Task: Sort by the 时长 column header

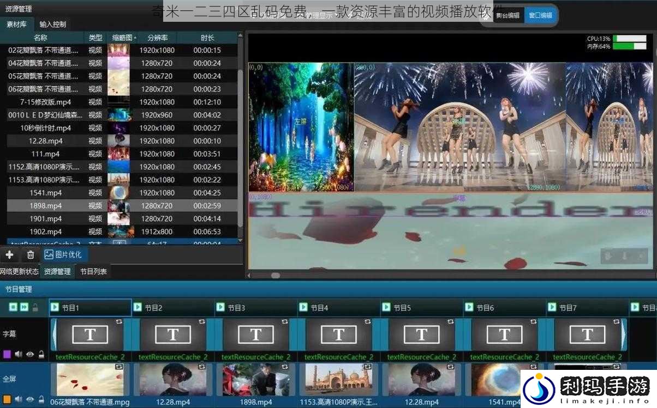Action: [x=207, y=38]
